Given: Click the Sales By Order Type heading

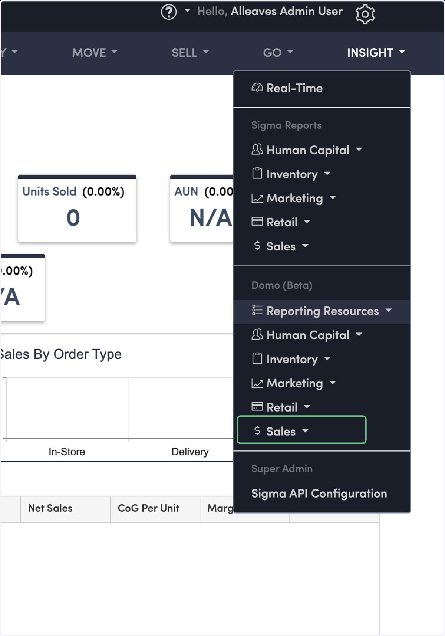Looking at the screenshot, I should pyautogui.click(x=61, y=354).
